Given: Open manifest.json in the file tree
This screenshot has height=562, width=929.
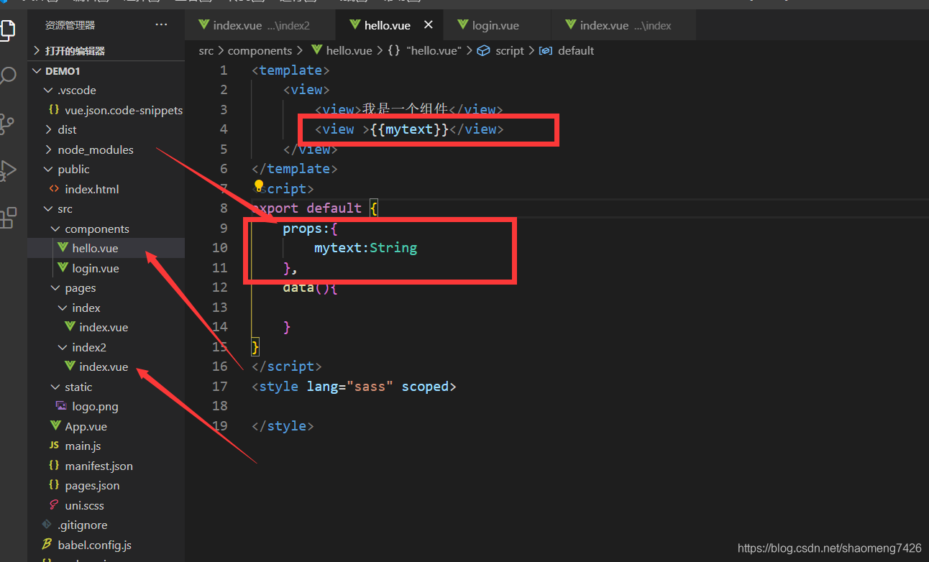Looking at the screenshot, I should [x=106, y=466].
